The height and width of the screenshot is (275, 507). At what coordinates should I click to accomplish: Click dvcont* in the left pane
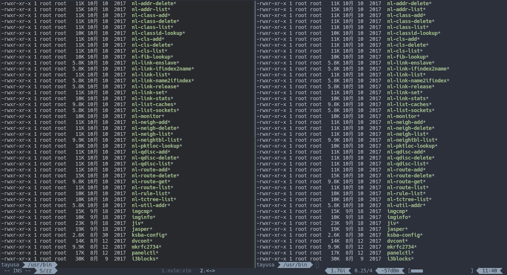pyautogui.click(x=142, y=241)
